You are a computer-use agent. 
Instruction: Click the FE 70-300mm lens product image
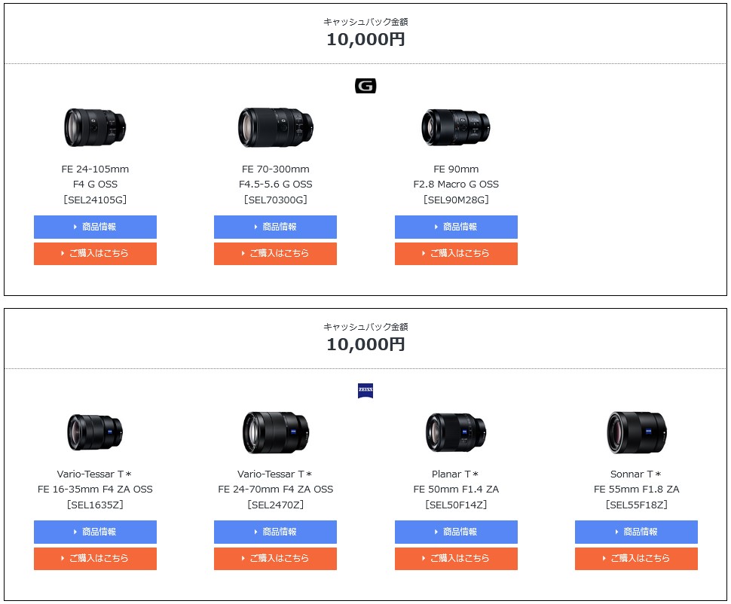click(275, 127)
